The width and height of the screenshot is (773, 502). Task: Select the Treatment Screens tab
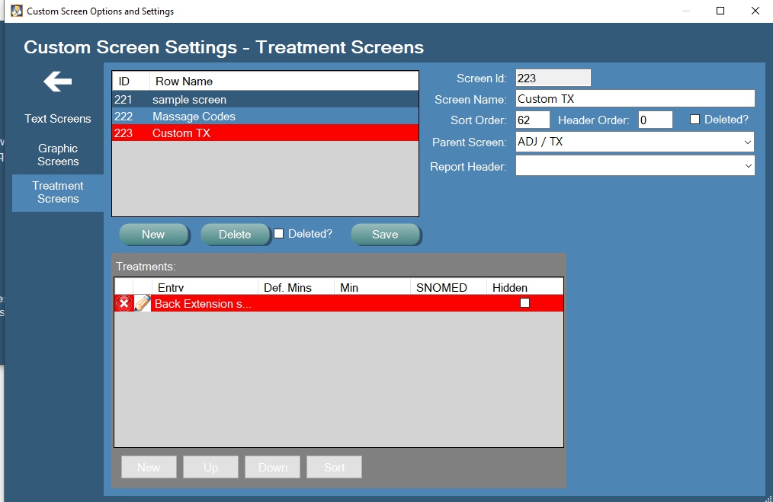(58, 192)
